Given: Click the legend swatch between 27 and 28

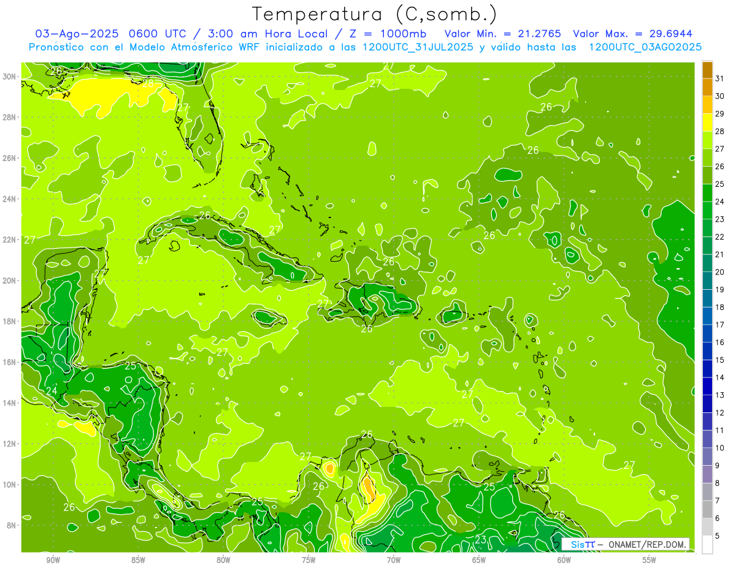Looking at the screenshot, I should [707, 140].
